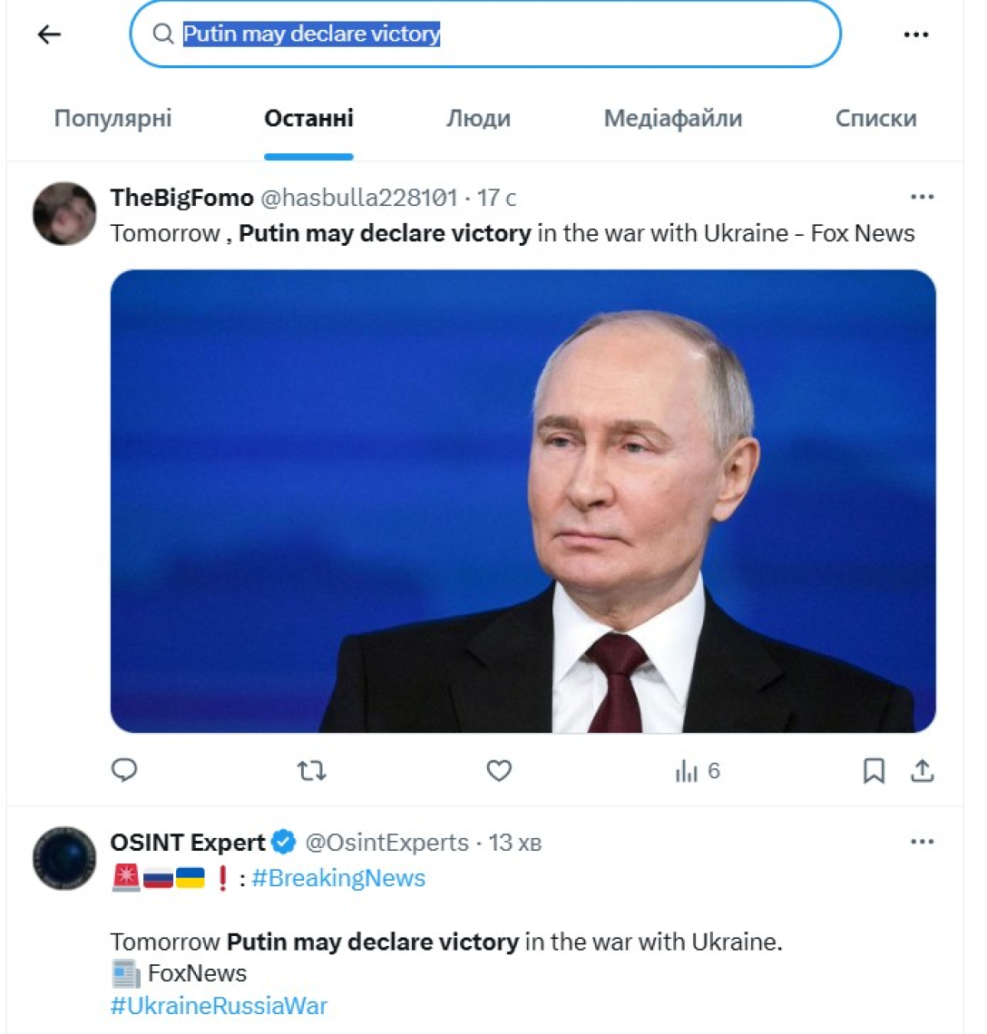
Task: Bookmark TheBigFomo's tweet
Action: coord(874,770)
